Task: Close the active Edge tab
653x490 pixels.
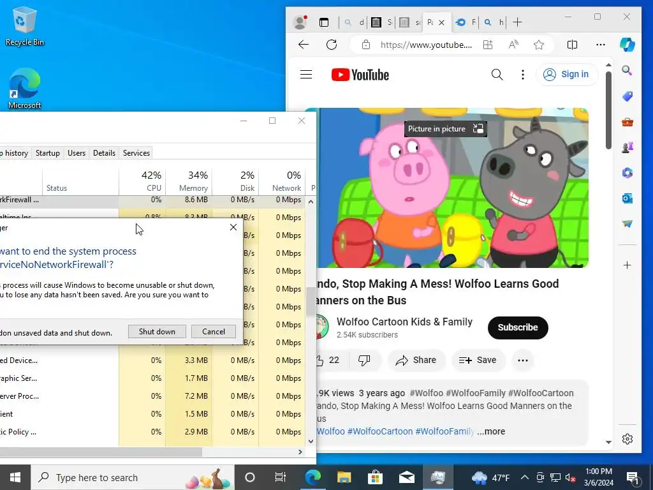Action: point(442,22)
